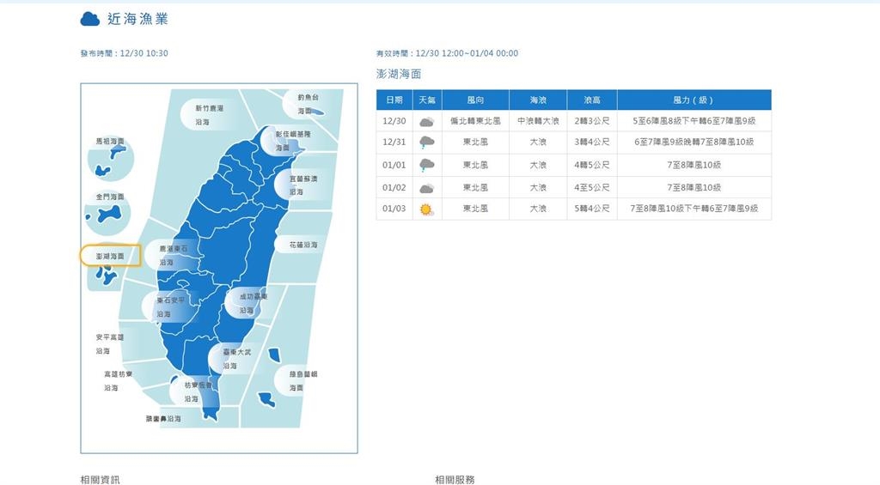This screenshot has height=485, width=880.
Task: Click the 風向 column header
Action: [x=475, y=100]
